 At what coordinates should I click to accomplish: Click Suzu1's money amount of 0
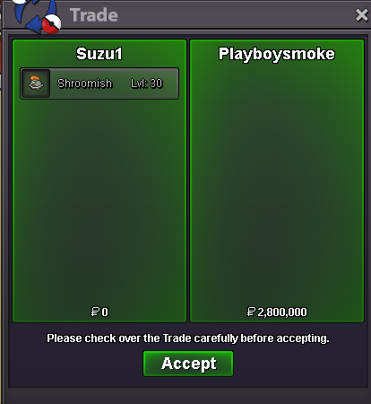pyautogui.click(x=105, y=312)
